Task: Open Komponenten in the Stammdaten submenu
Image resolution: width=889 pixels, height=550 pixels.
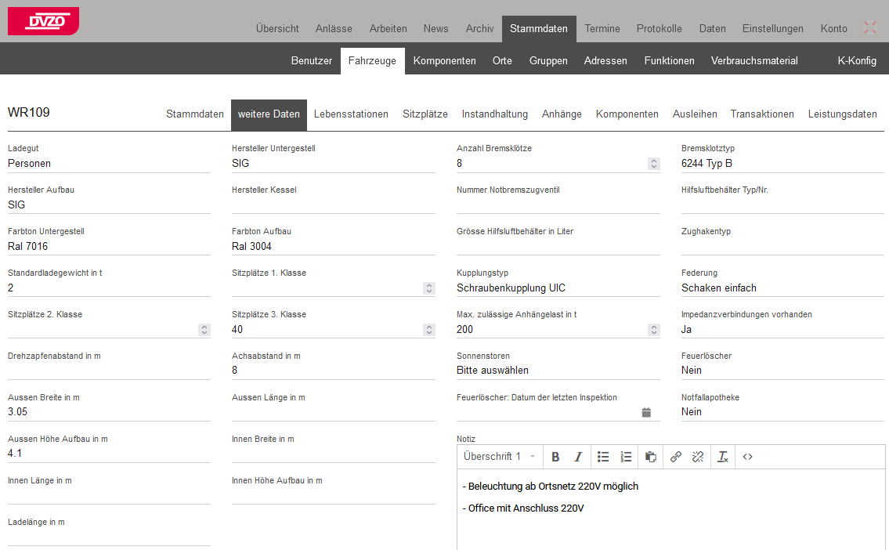Action: point(444,61)
